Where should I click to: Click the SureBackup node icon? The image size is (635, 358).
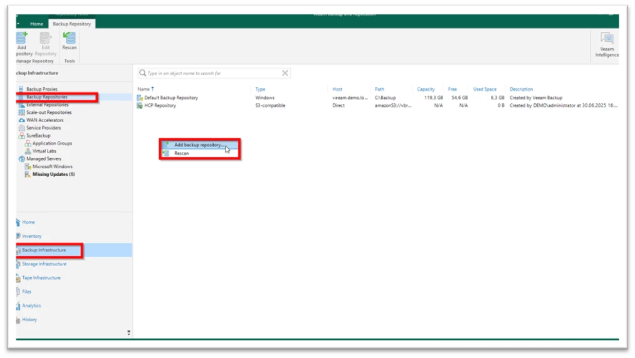click(x=21, y=136)
